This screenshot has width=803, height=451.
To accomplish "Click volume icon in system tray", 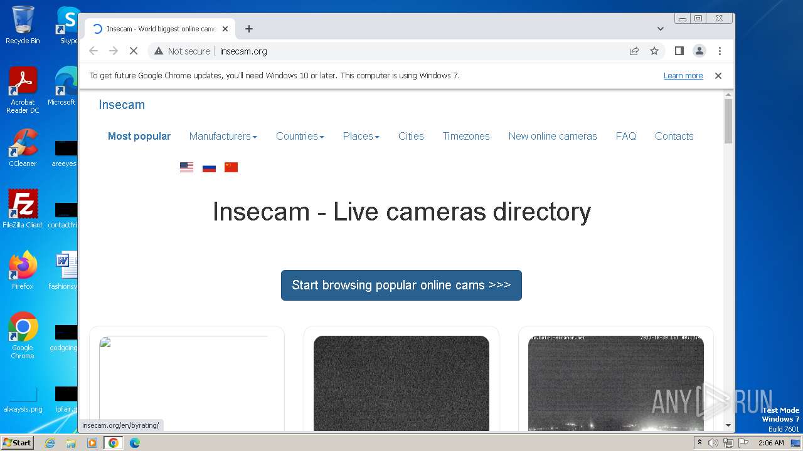I will (713, 443).
